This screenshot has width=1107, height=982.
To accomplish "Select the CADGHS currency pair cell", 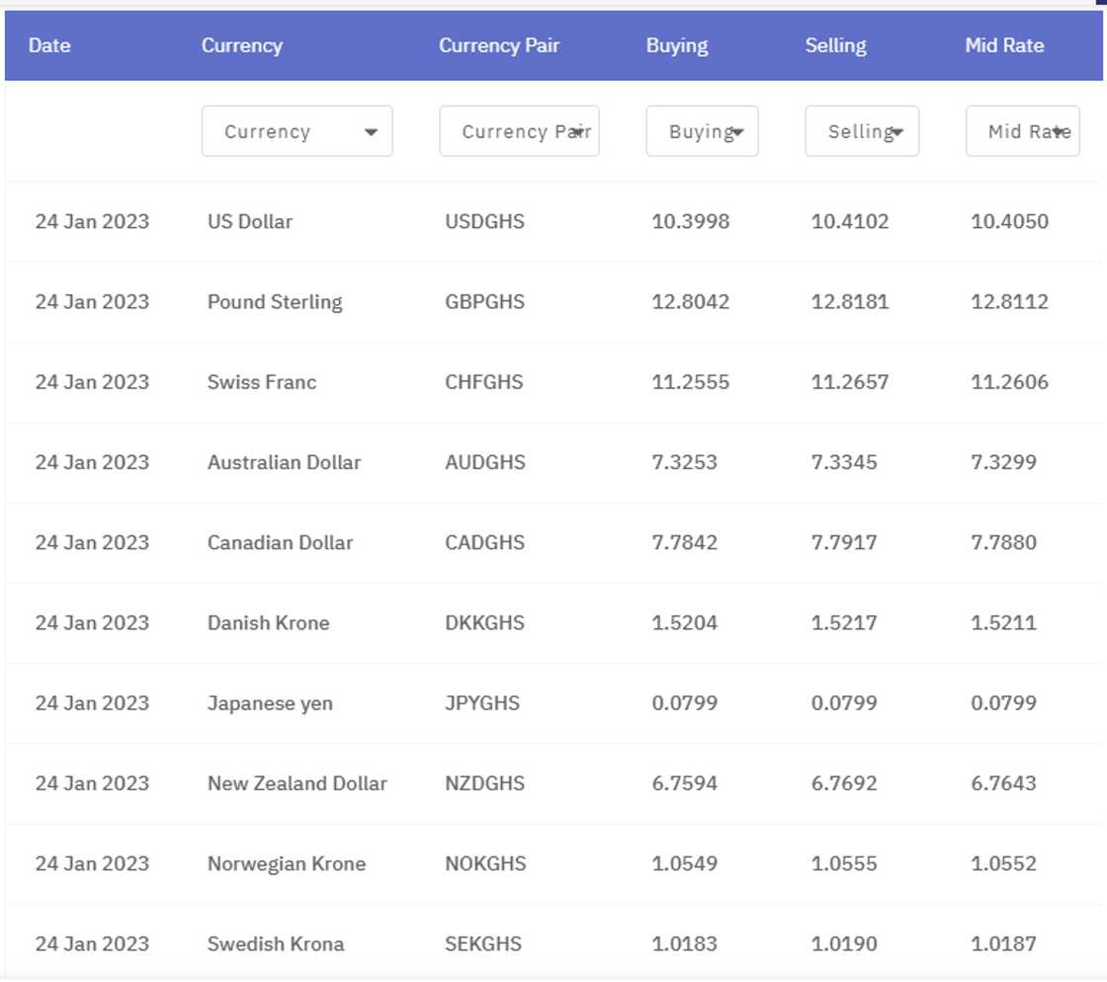I will point(484,542).
